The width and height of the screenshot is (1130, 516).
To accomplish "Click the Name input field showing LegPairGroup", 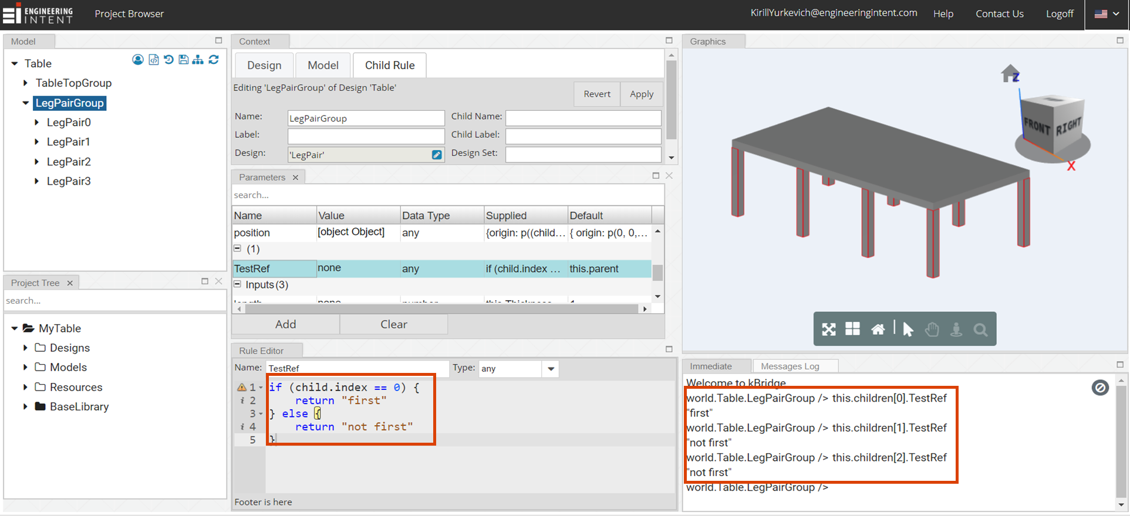I will pyautogui.click(x=366, y=118).
